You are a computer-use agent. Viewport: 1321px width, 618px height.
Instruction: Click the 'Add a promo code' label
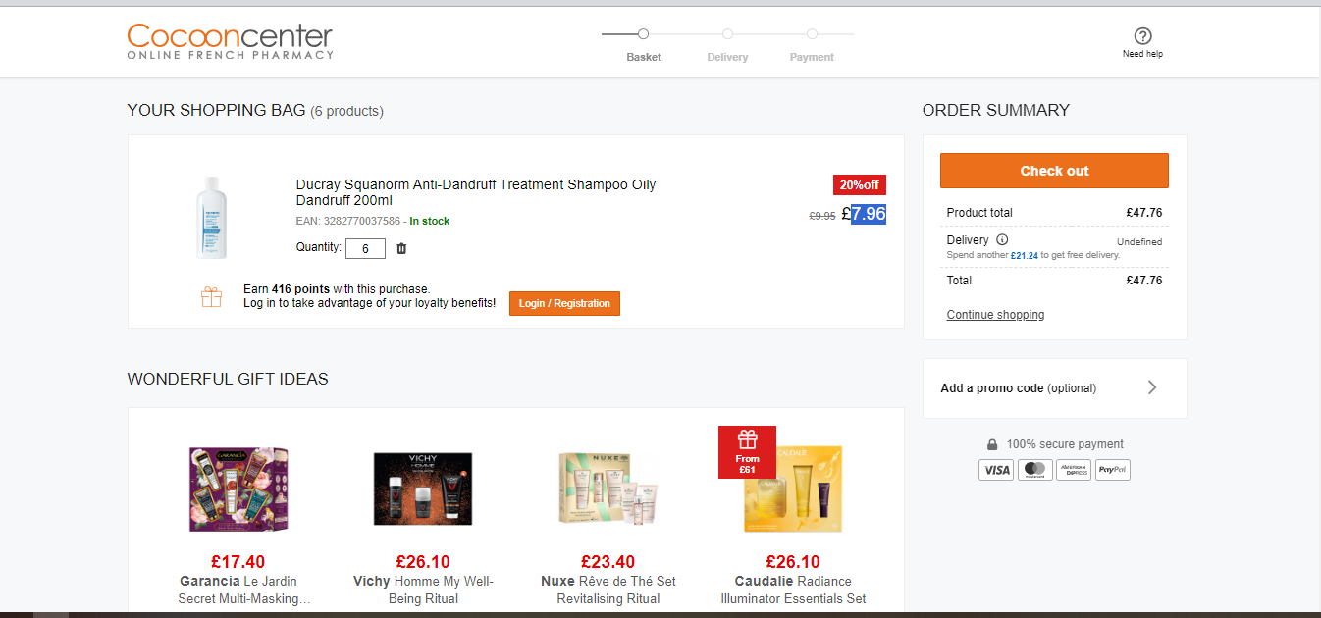pos(992,387)
